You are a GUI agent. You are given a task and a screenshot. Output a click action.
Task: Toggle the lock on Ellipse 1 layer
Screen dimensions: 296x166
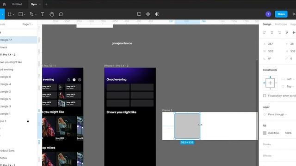(28, 121)
